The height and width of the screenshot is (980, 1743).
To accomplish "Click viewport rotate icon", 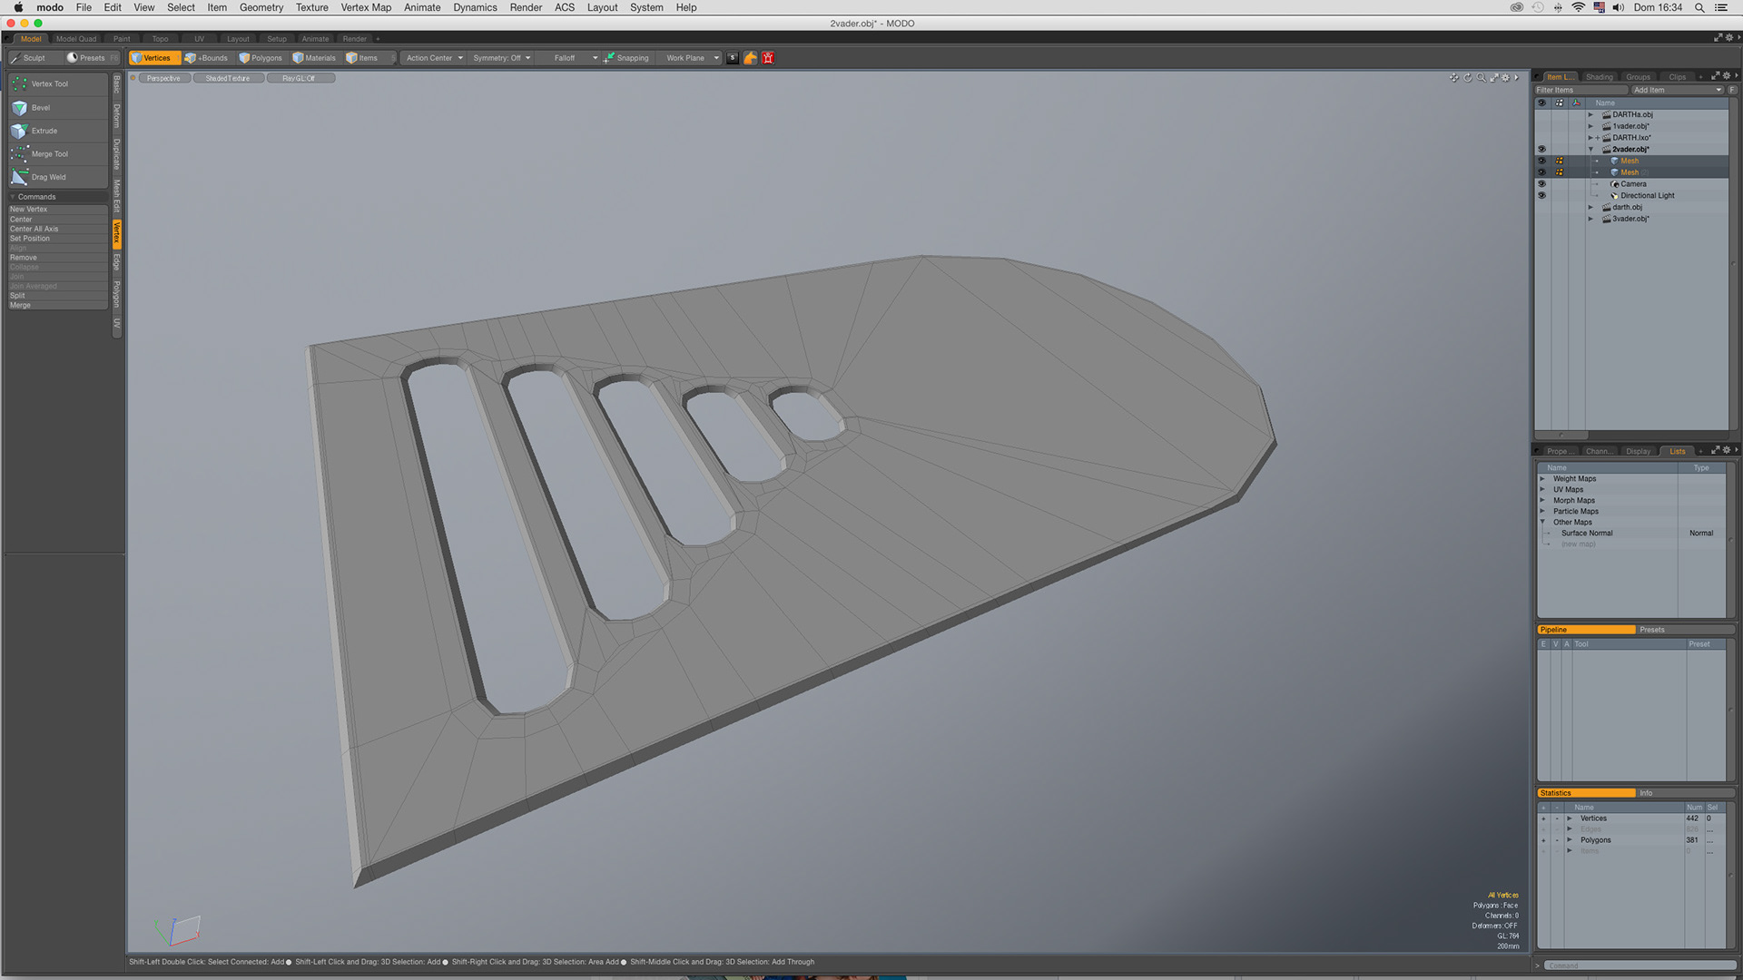I will (x=1468, y=78).
